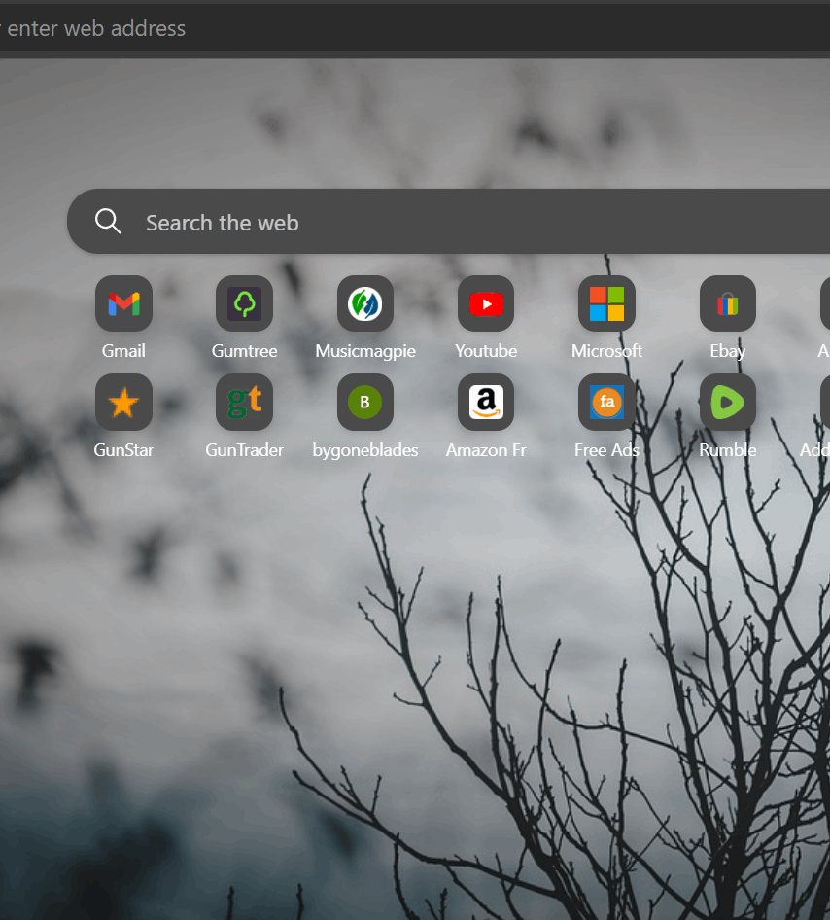
Task: Click the Microsoft logo shortcut
Action: coord(606,303)
